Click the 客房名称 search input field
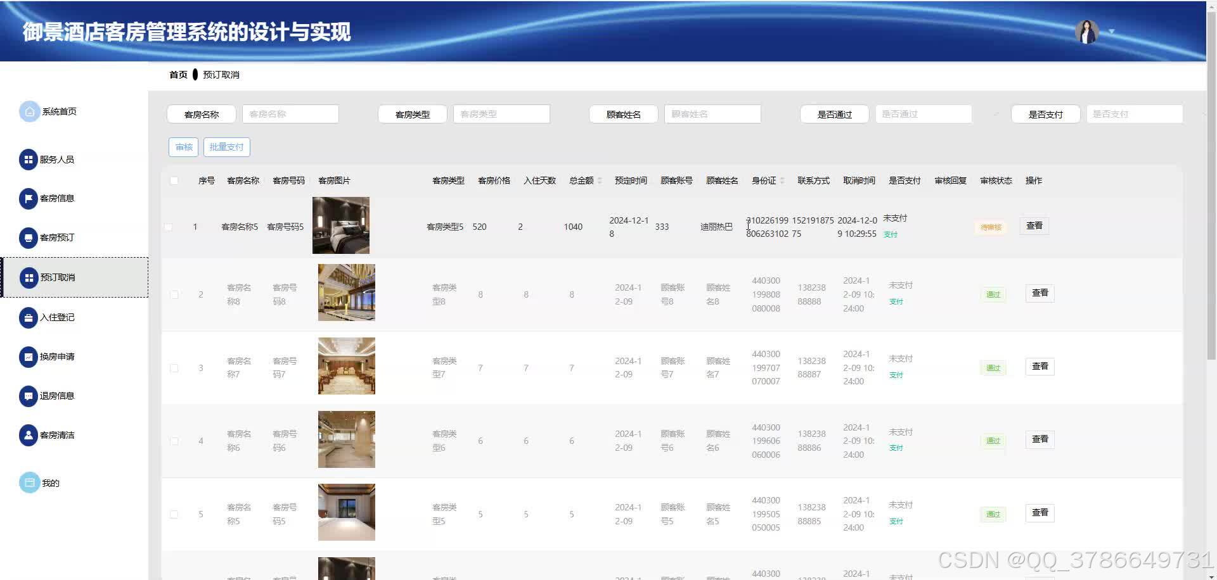Viewport: 1217px width, 580px height. coord(290,114)
